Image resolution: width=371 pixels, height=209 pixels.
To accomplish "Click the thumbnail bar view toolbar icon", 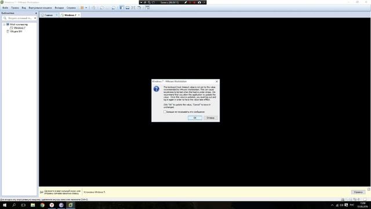I will click(x=128, y=8).
